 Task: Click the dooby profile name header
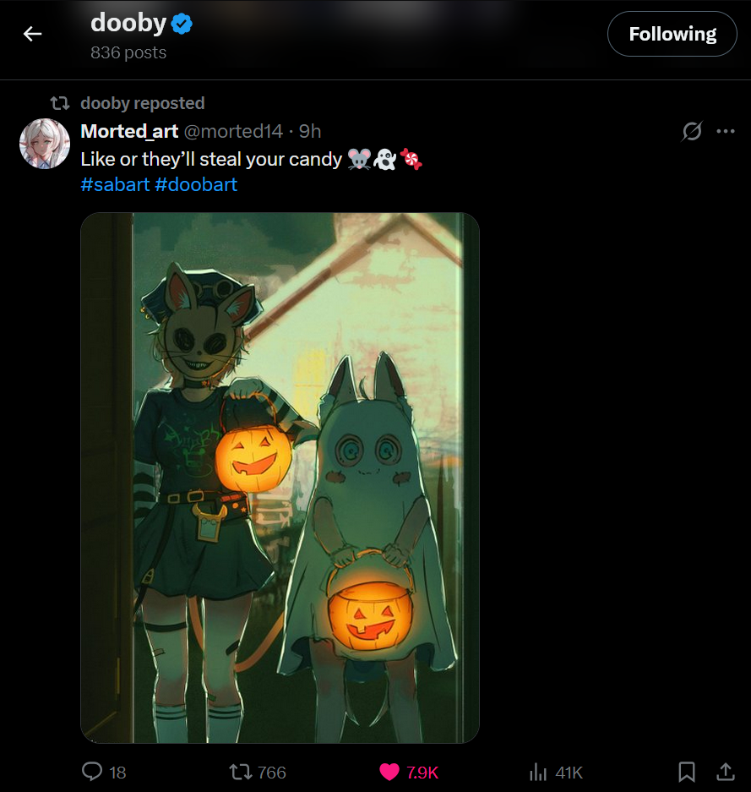[128, 24]
